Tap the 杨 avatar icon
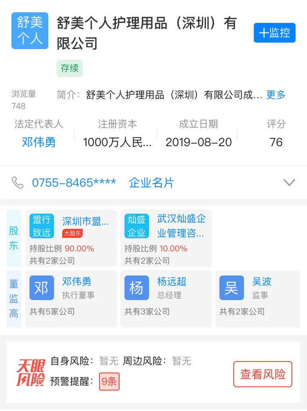The height and width of the screenshot is (411, 307). (136, 288)
